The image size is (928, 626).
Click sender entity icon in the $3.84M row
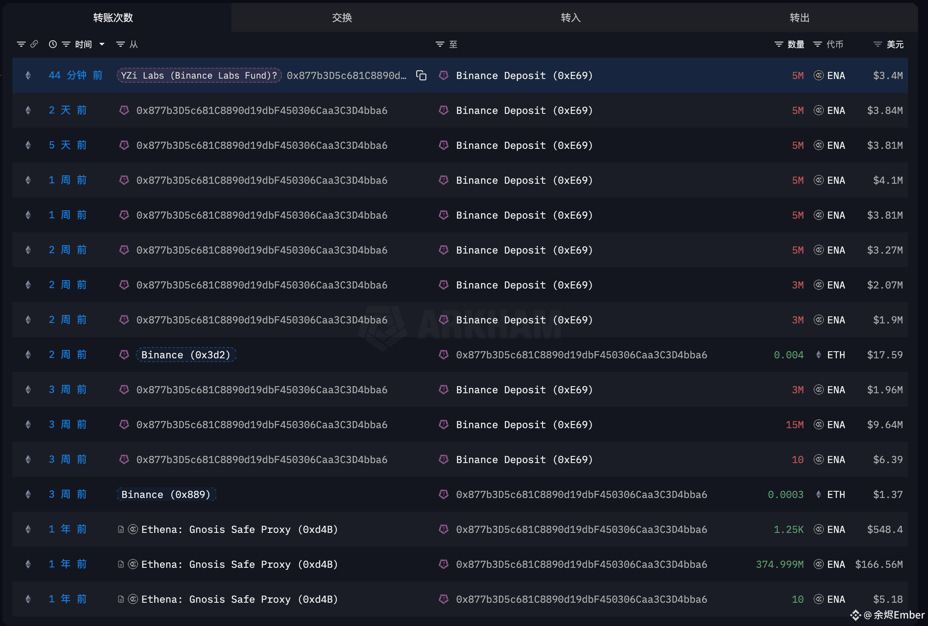(124, 110)
